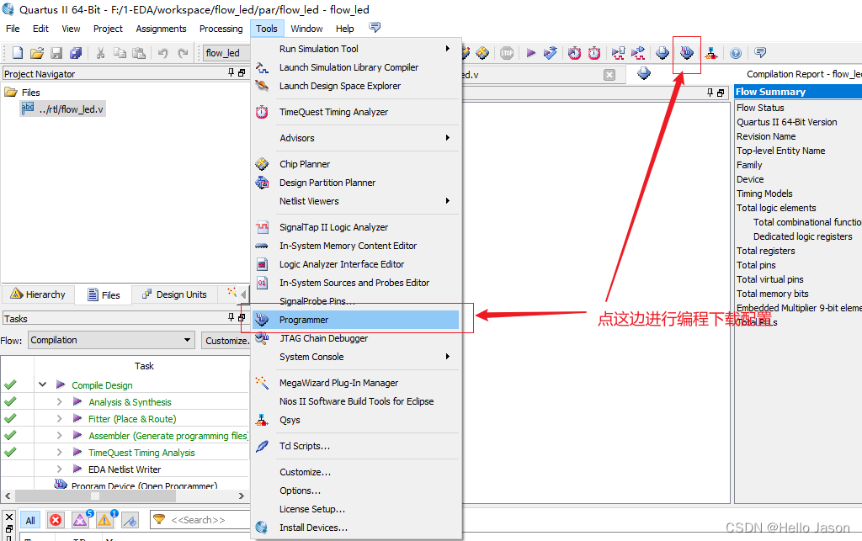Open the Assignments menu
Image resolution: width=862 pixels, height=541 pixels.
pyautogui.click(x=161, y=29)
